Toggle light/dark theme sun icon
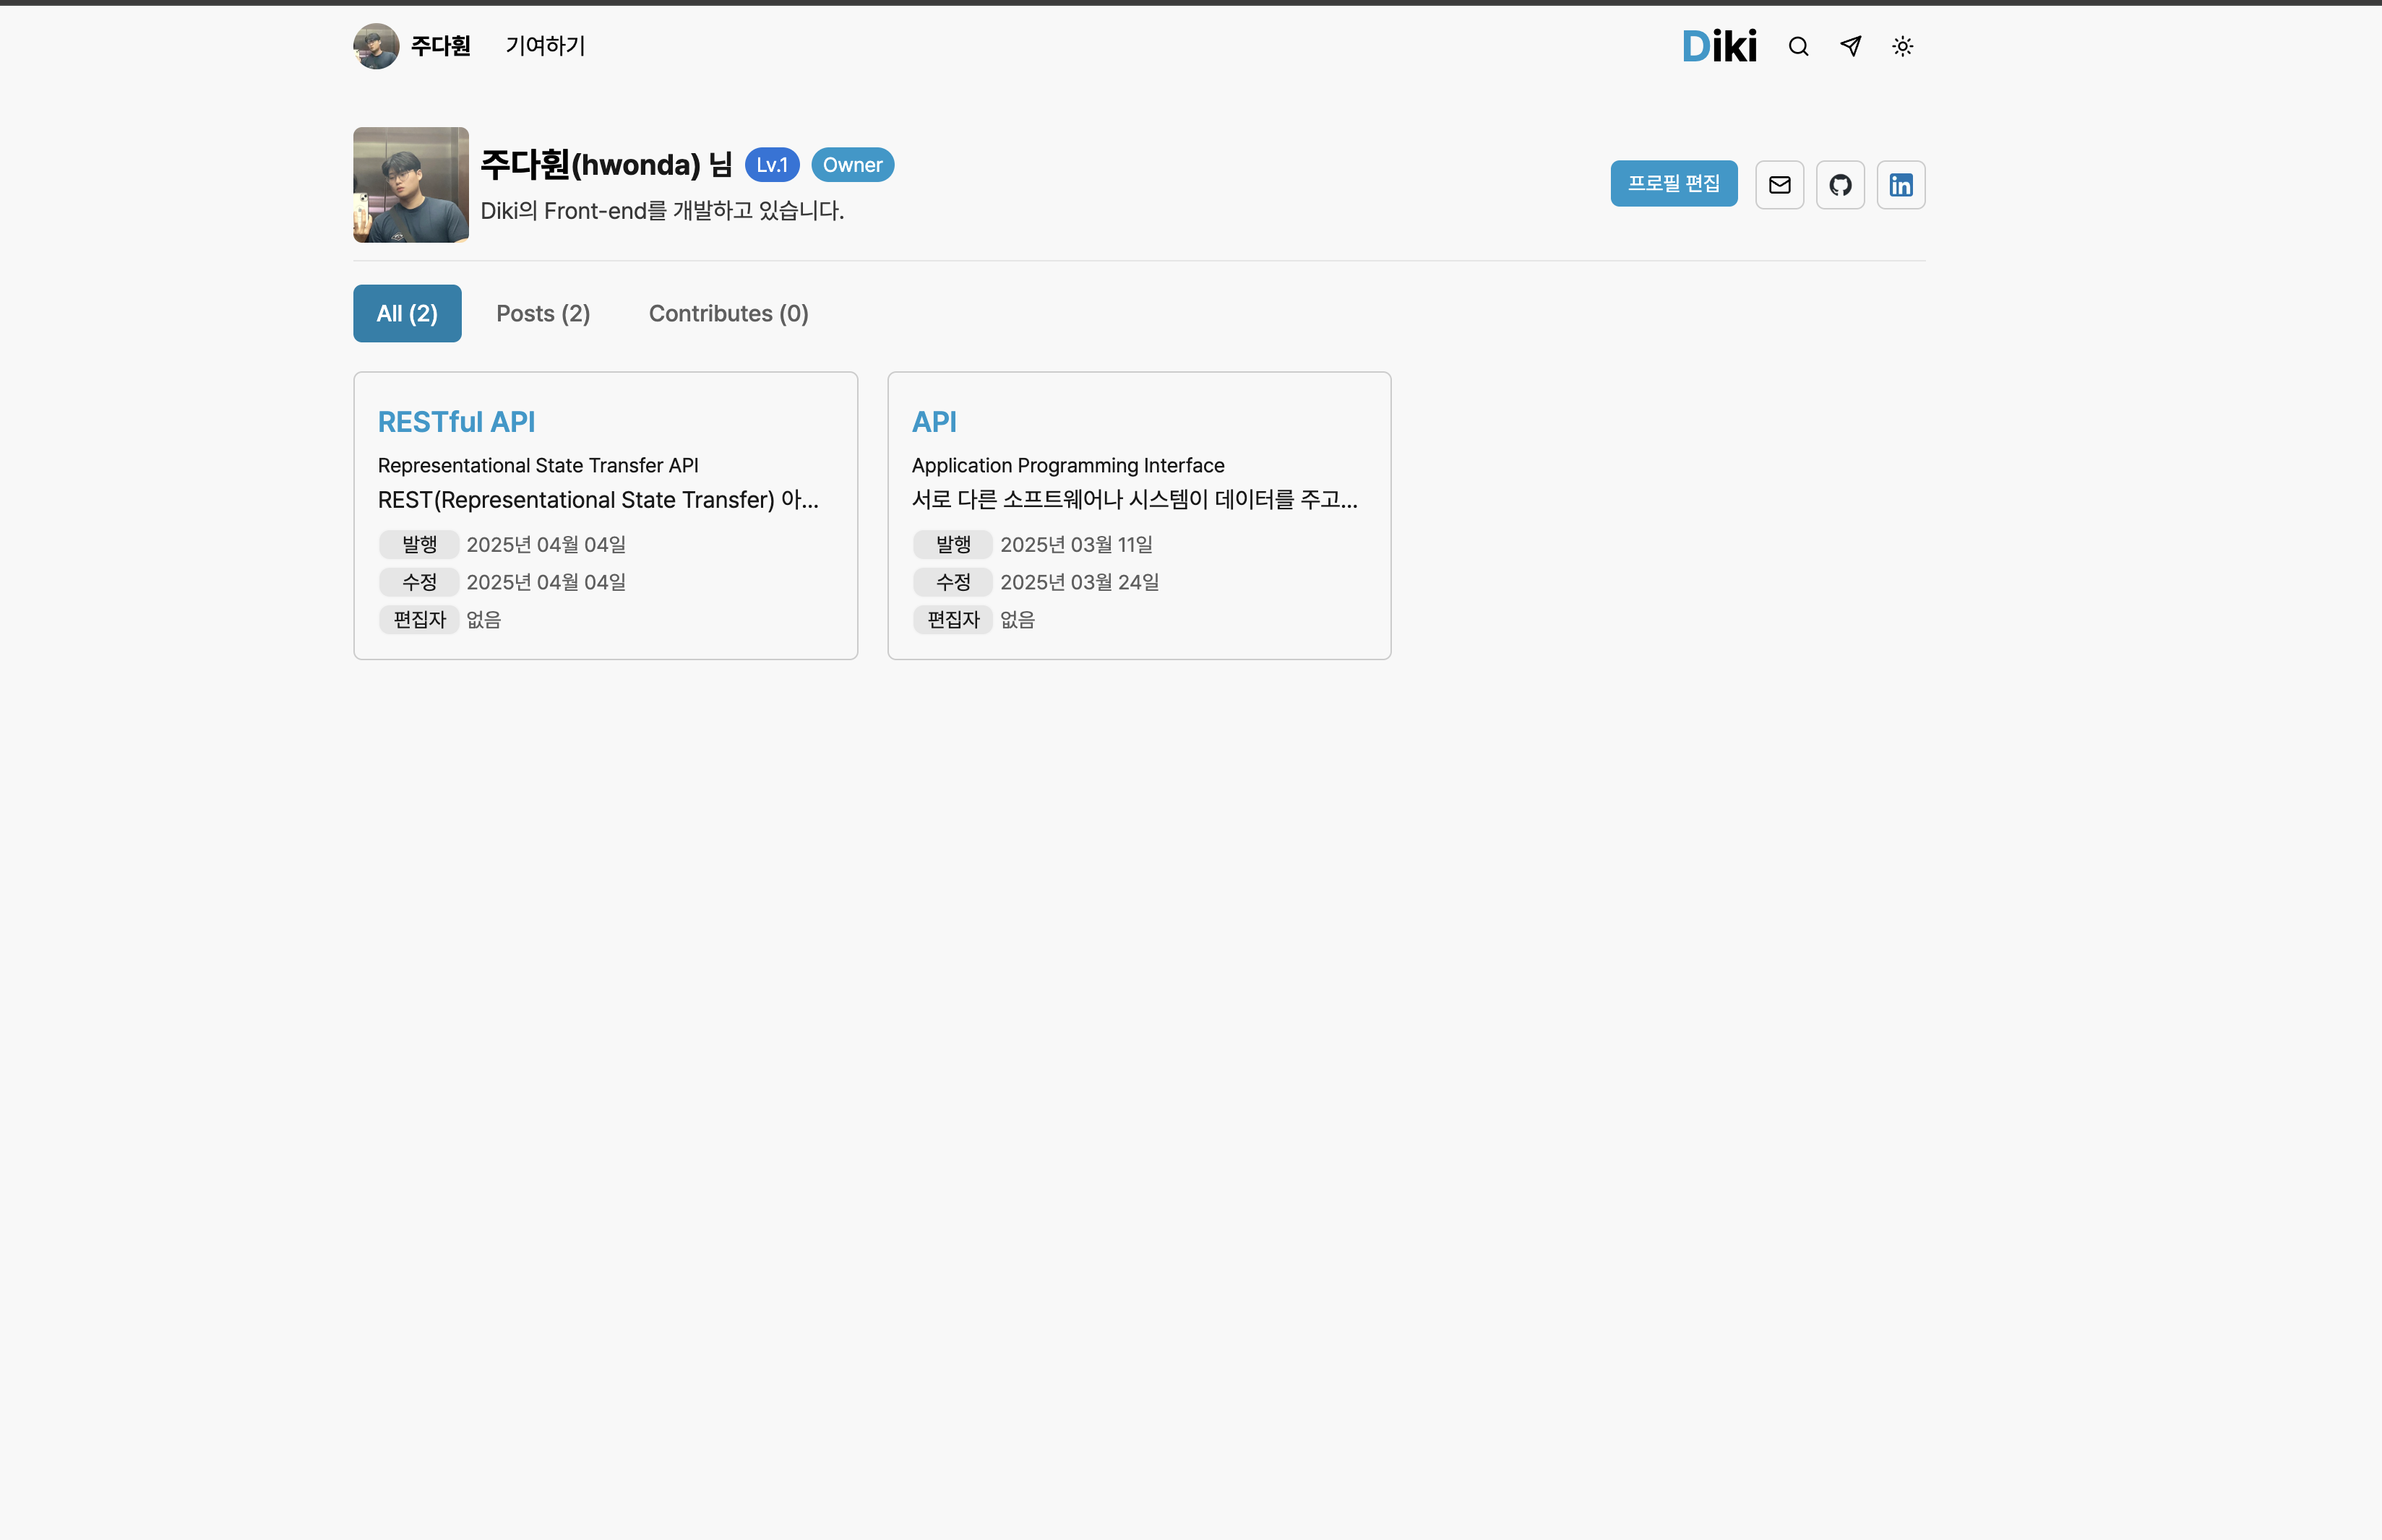The image size is (2382, 1540). point(1903,46)
